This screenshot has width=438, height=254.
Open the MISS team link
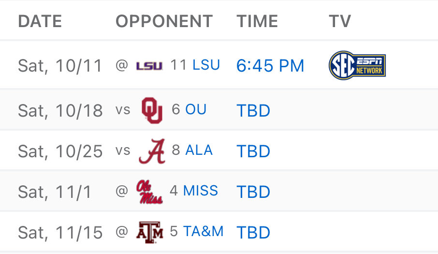tap(201, 191)
